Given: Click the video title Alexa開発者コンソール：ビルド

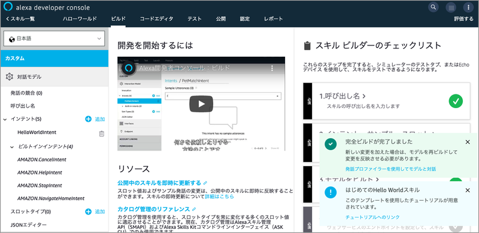Looking at the screenshot, I should (x=184, y=68).
